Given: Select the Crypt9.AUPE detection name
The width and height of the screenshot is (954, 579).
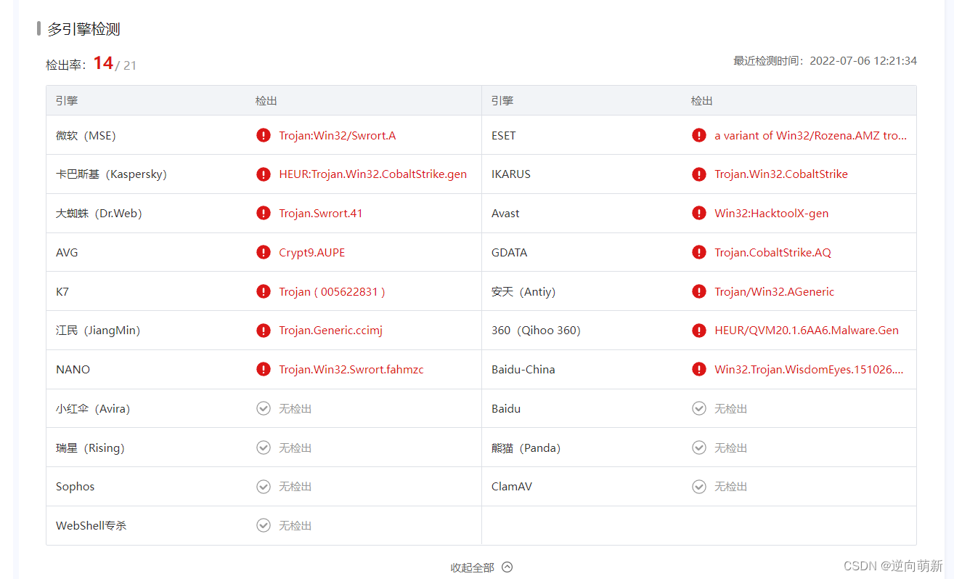Looking at the screenshot, I should tap(312, 253).
